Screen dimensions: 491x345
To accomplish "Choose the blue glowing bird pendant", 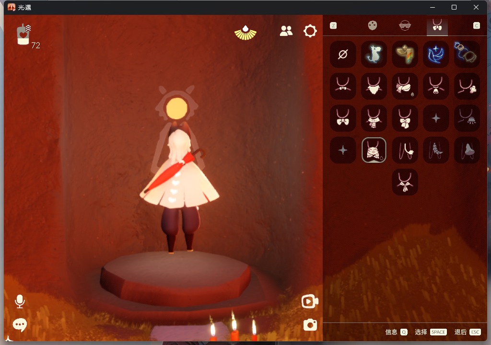I will [436, 55].
